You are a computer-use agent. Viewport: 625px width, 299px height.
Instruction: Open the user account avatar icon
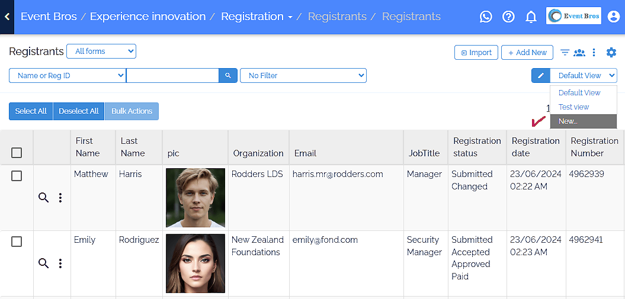click(x=613, y=17)
